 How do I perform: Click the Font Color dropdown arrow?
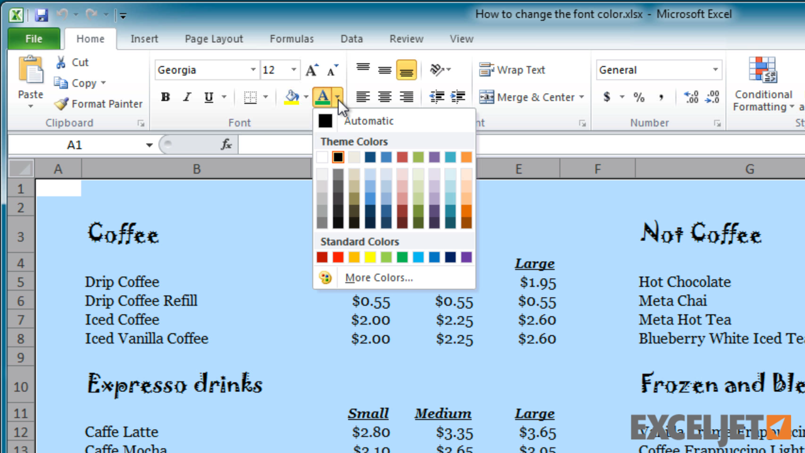[338, 97]
